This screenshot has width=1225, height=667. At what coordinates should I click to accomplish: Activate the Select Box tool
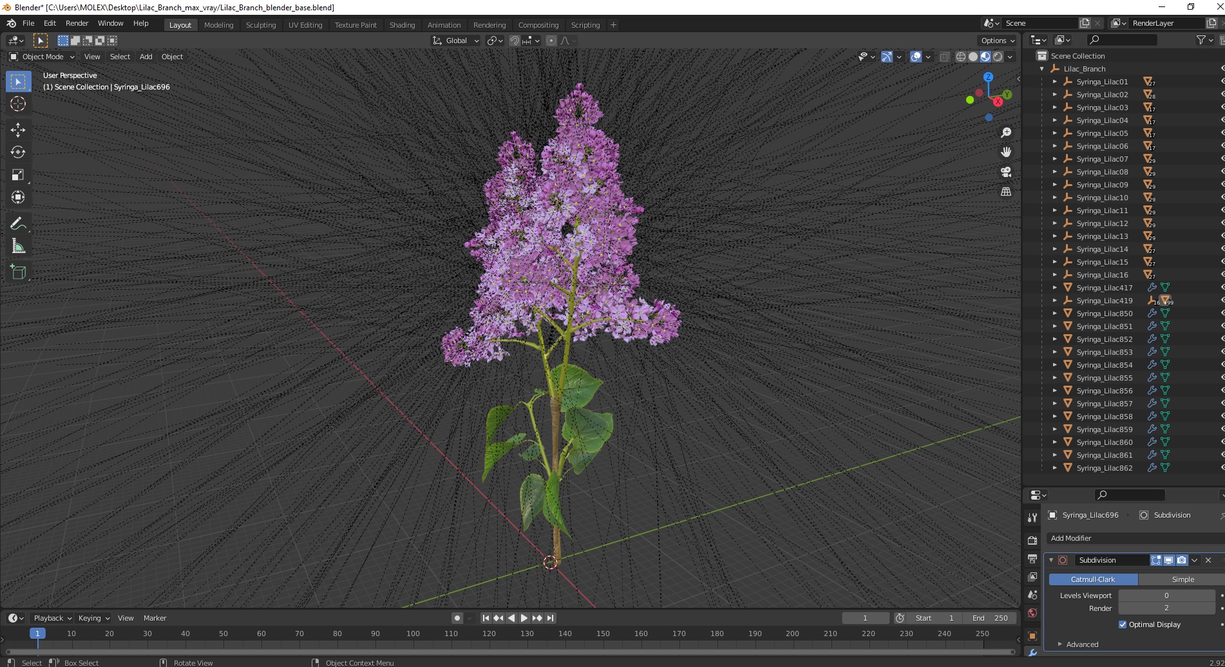(x=18, y=82)
